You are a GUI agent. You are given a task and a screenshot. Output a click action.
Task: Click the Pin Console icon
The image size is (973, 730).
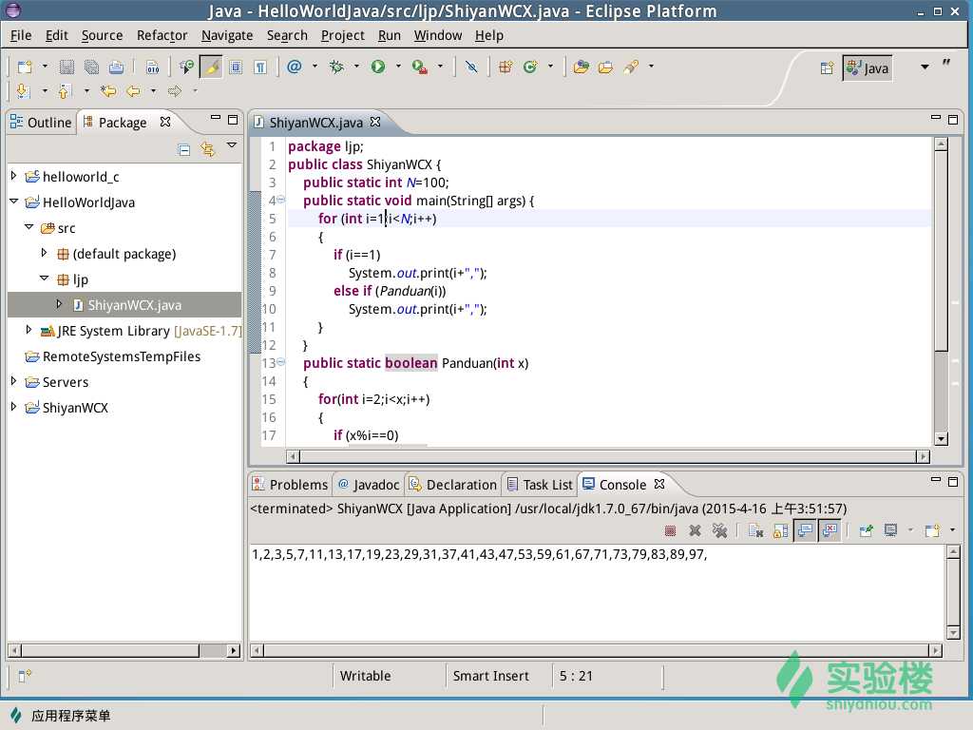[867, 530]
